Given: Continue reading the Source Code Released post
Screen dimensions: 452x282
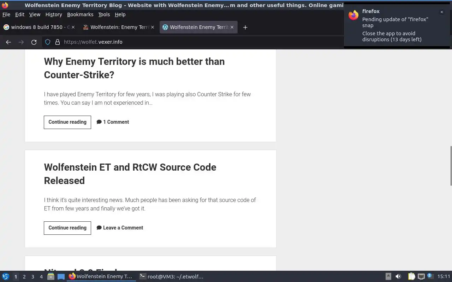Looking at the screenshot, I should pos(67,228).
